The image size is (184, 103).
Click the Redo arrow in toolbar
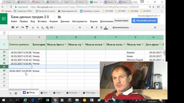click(22, 27)
